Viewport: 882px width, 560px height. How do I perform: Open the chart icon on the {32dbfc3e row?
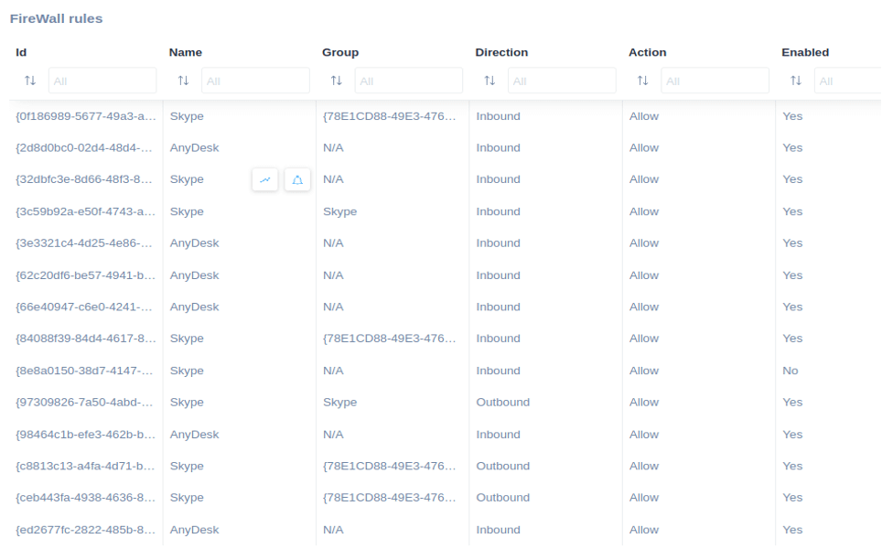(x=265, y=179)
